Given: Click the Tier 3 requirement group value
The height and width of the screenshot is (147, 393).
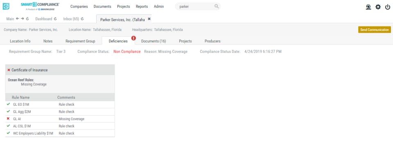Looking at the screenshot, I should 61,51.
